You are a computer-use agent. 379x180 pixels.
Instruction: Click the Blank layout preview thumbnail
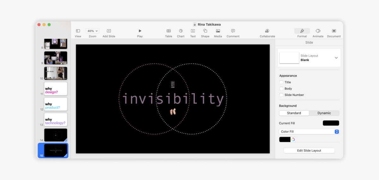tap(289, 58)
